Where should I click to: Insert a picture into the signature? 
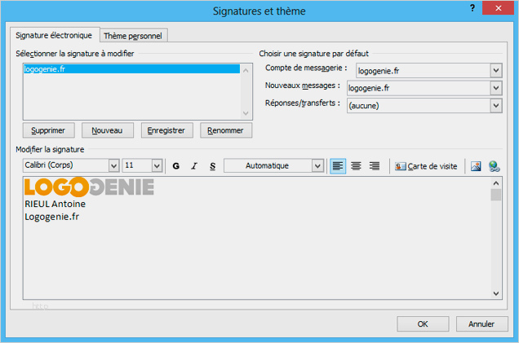(476, 166)
